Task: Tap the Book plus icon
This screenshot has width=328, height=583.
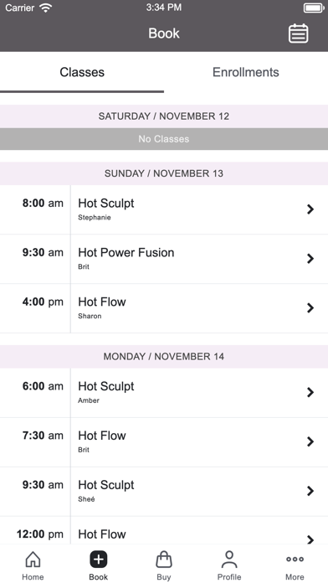Action: click(99, 560)
